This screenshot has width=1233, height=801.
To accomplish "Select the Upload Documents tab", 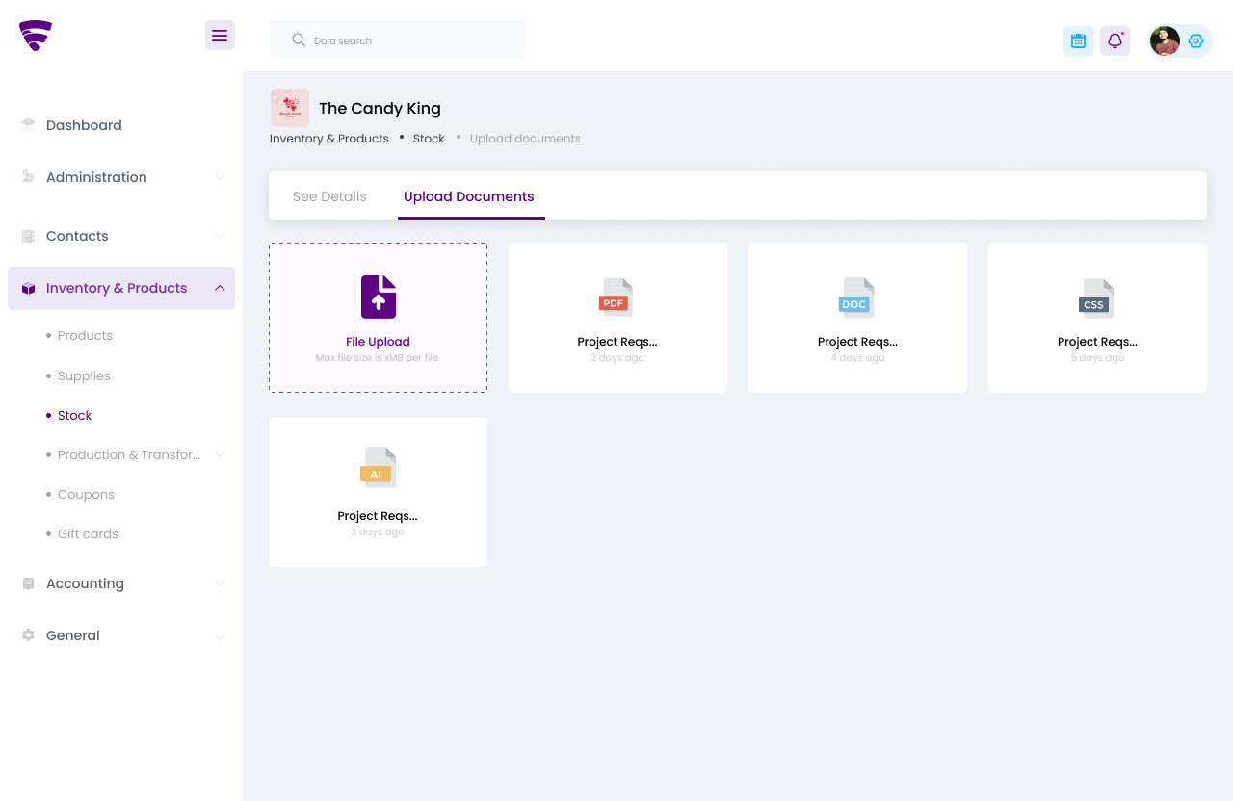I will click(469, 196).
